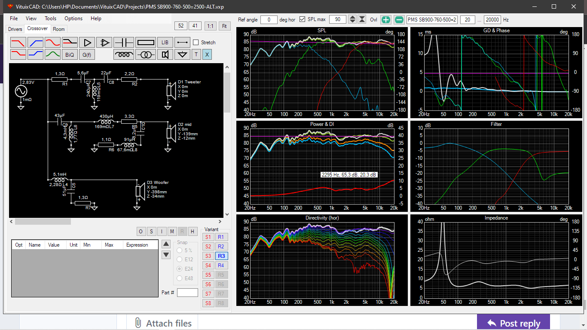Open the File menu

(x=14, y=18)
